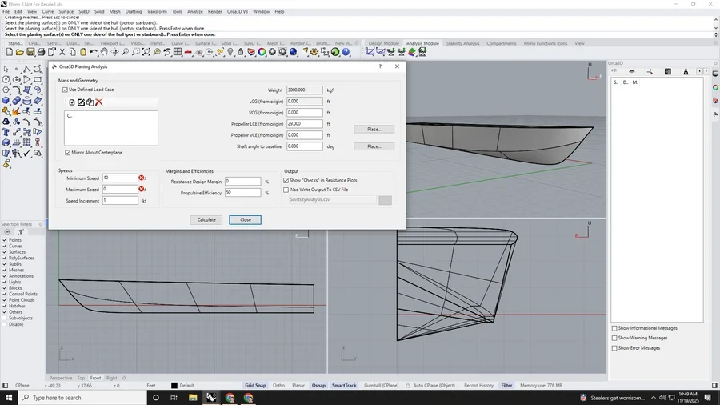Viewport: 720px width, 405px height.
Task: Open Options gear icon in toolbar
Action: click(x=314, y=52)
